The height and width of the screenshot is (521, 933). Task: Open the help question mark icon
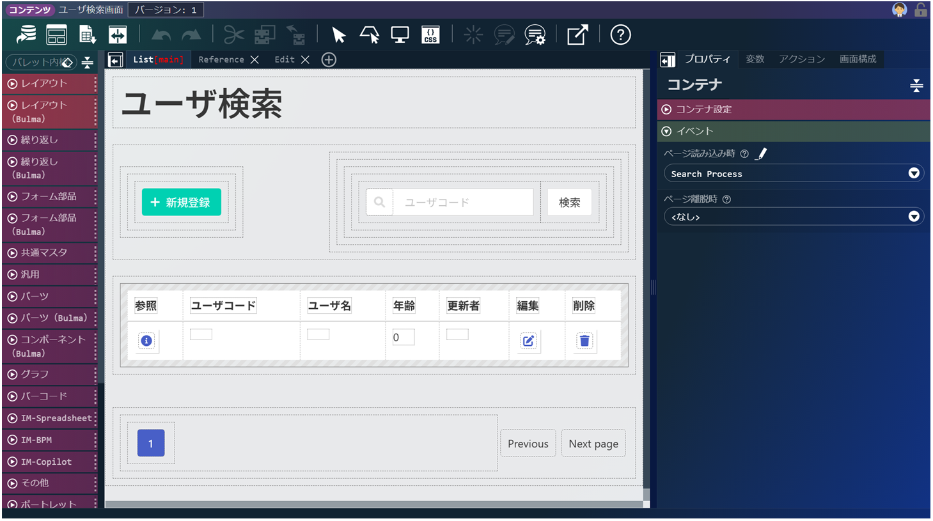(x=620, y=35)
